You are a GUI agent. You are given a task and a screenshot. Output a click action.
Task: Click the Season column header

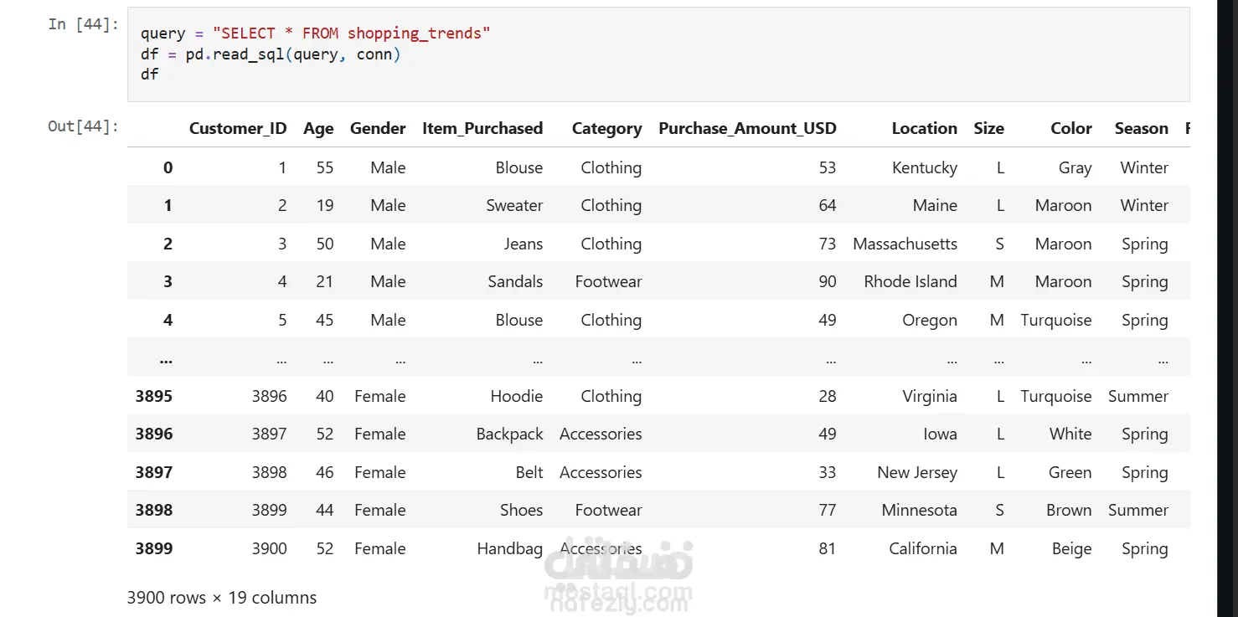tap(1141, 128)
